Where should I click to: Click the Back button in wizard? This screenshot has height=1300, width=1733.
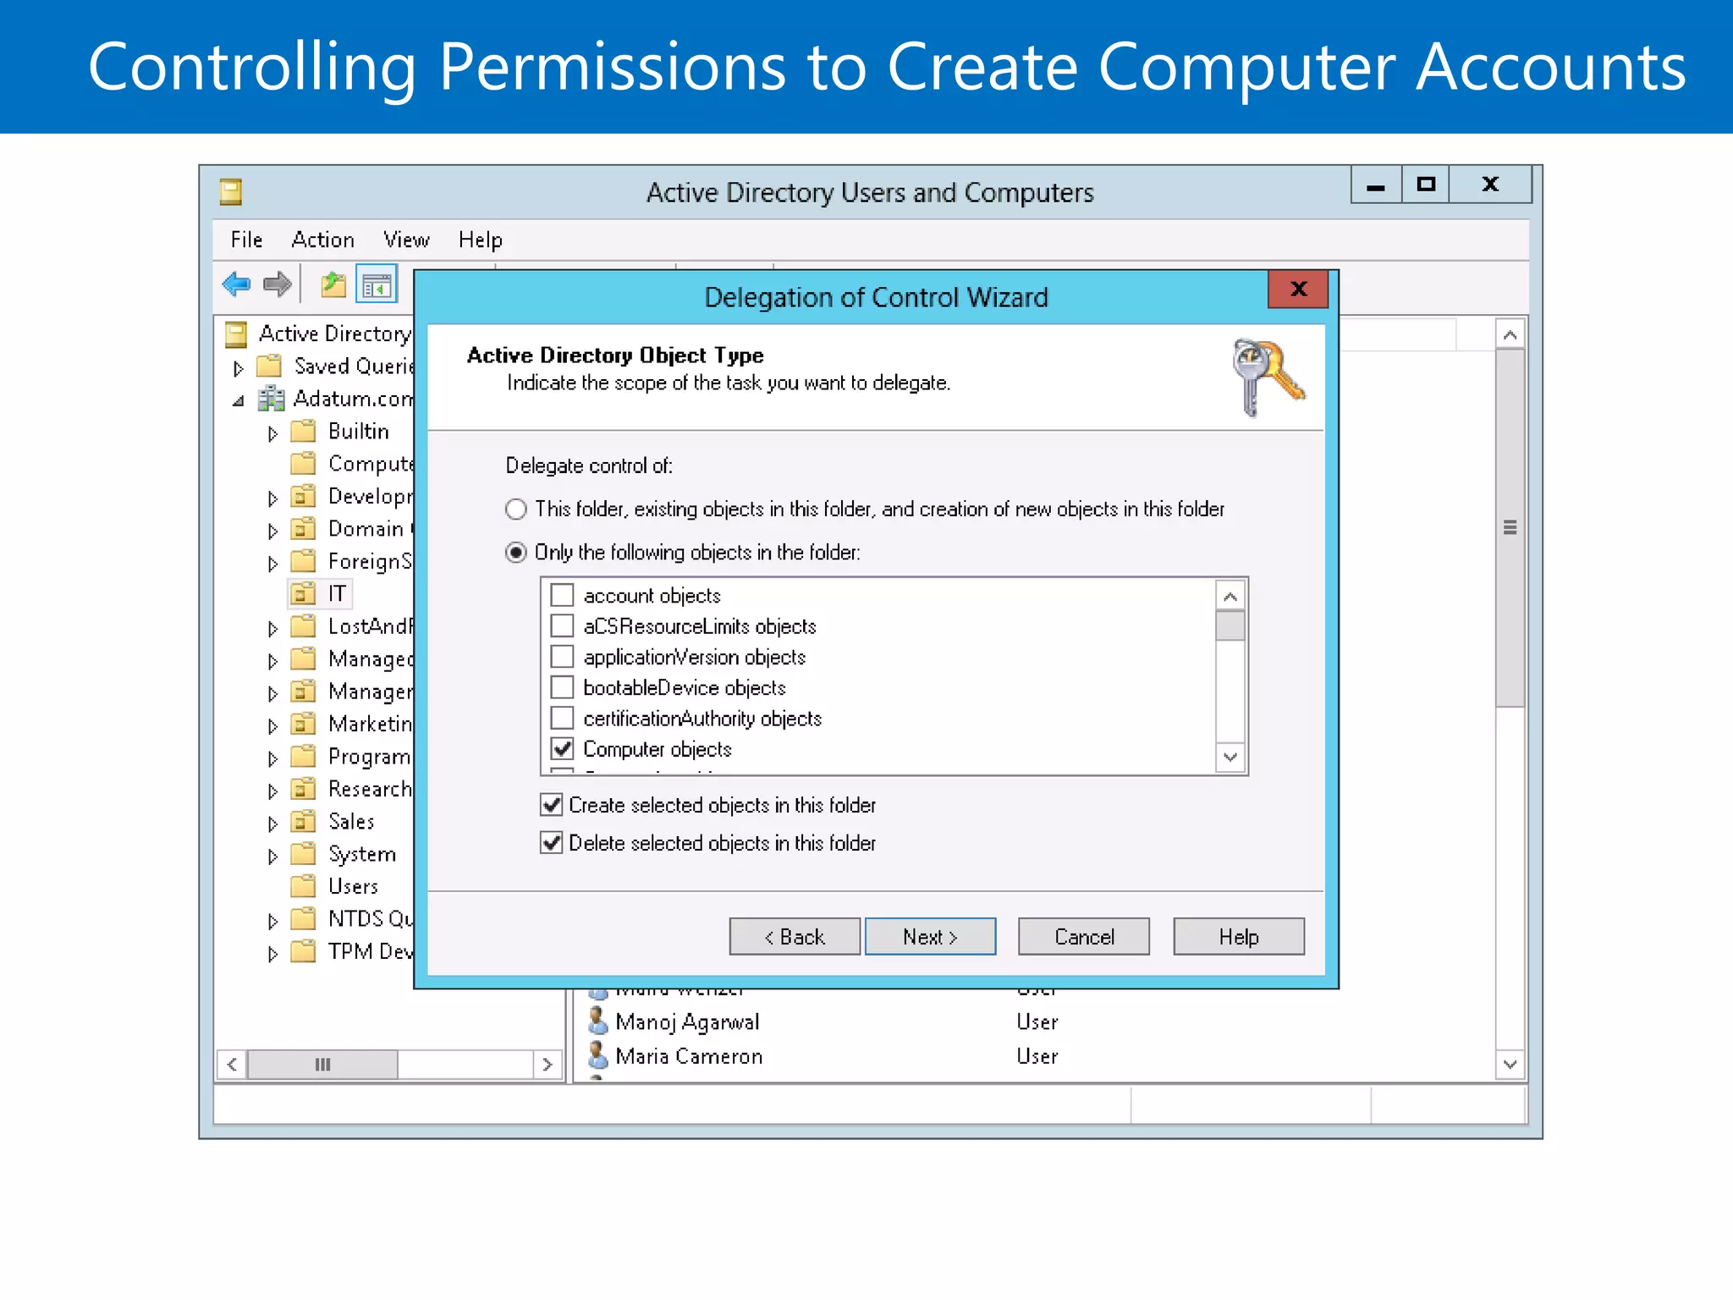tap(795, 937)
